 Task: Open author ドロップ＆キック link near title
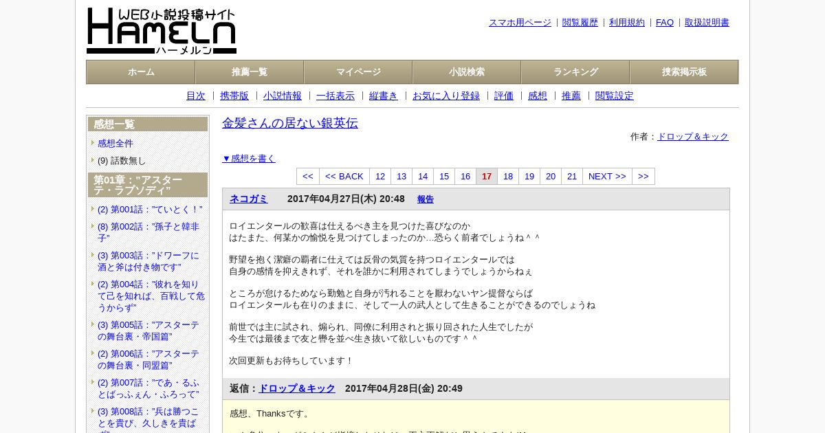pos(693,137)
